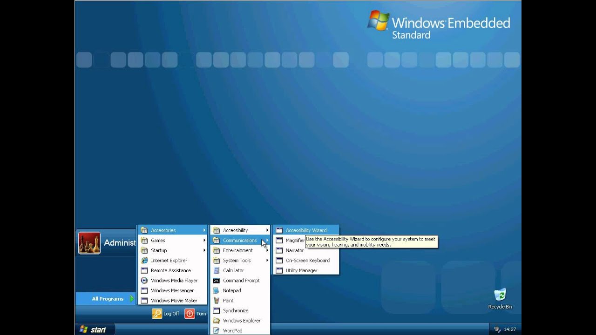Click the Magnifier icon
Image resolution: width=596 pixels, height=335 pixels.
279,241
